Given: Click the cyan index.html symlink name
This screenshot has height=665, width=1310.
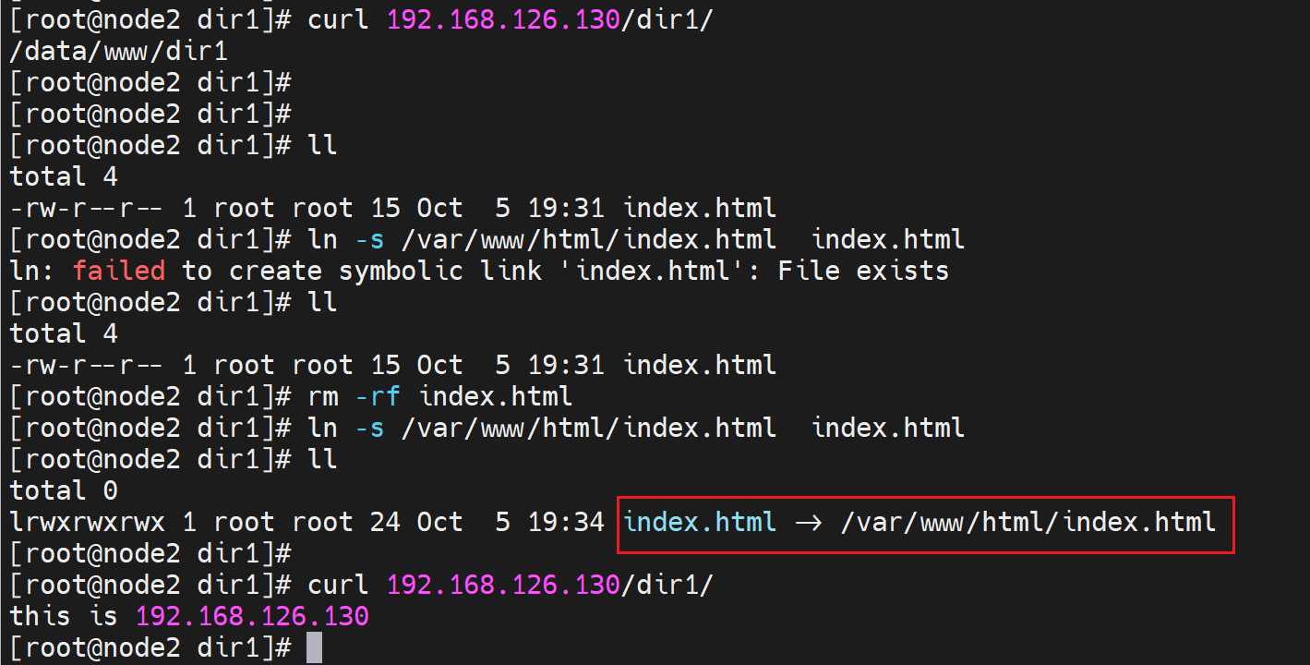Looking at the screenshot, I should coord(700,522).
